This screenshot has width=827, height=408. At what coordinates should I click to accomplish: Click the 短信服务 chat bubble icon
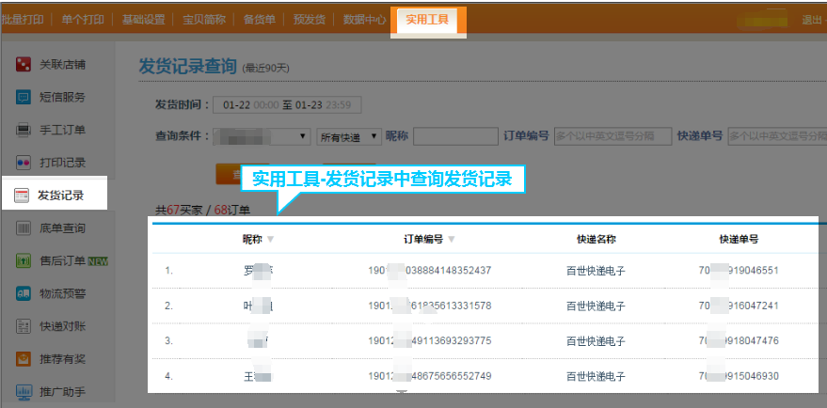click(24, 98)
